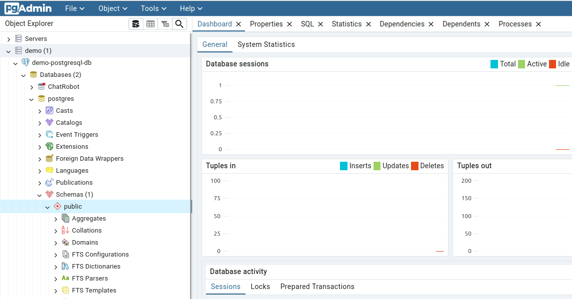Open the Tools menu
Image resolution: width=572 pixels, height=299 pixels.
point(154,8)
